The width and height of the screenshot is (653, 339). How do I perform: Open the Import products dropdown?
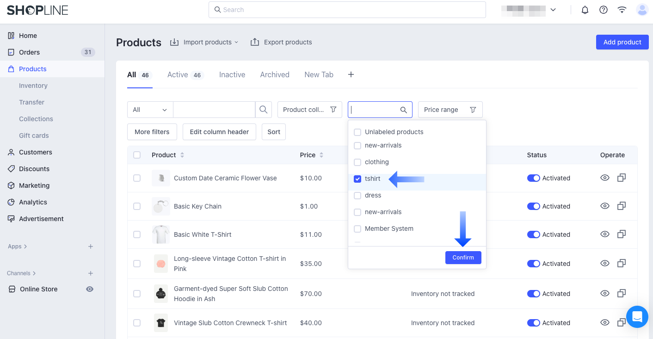click(204, 42)
